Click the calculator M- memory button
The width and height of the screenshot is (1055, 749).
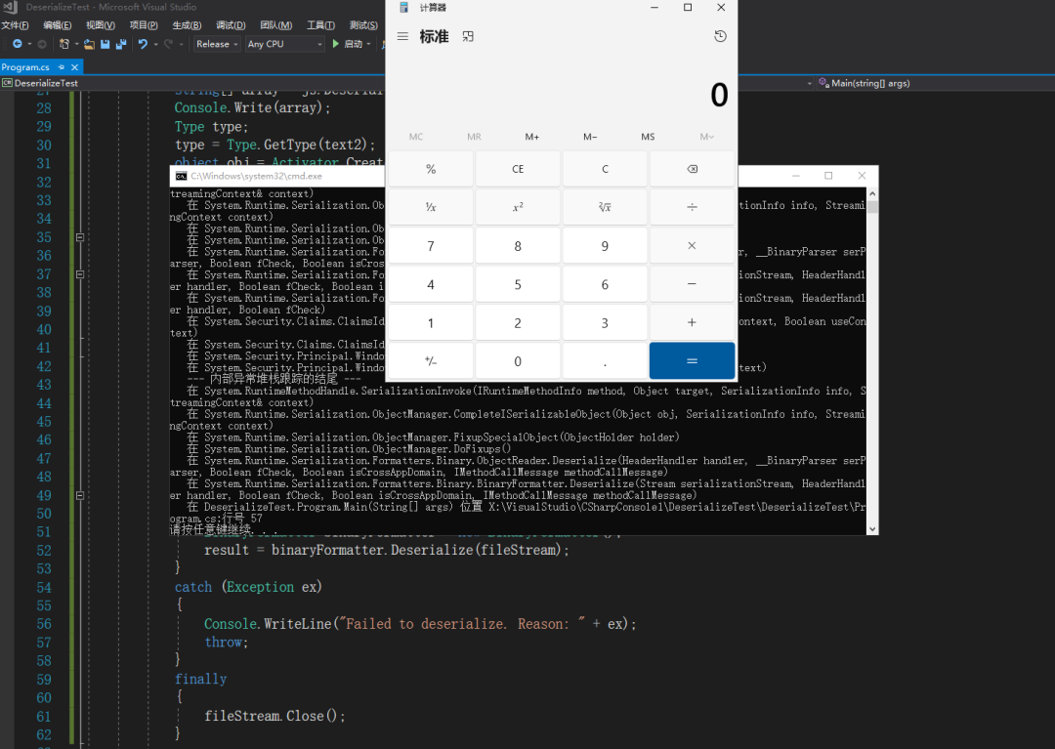590,137
